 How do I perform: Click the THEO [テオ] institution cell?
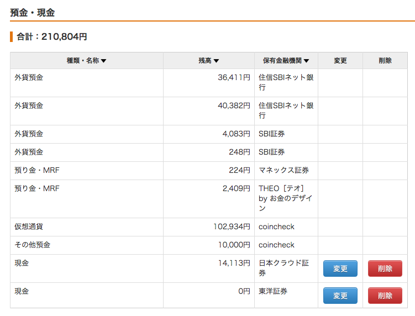point(286,199)
